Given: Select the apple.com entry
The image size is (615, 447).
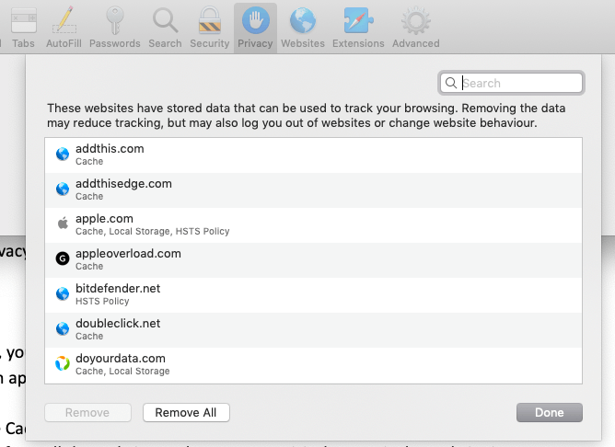Looking at the screenshot, I should pos(313,224).
